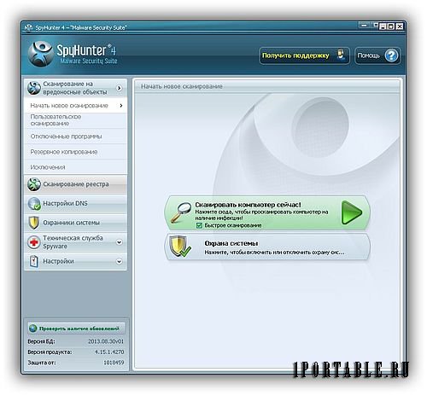427x395 pixels.
Task: Click the yellow shield with checkmark icon
Action: coord(179,247)
